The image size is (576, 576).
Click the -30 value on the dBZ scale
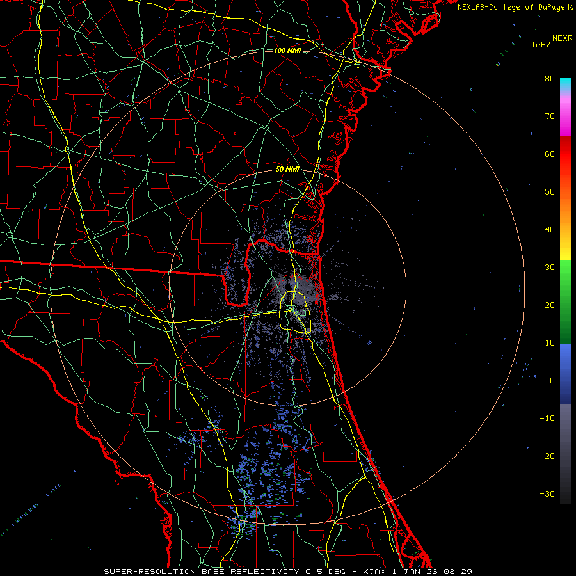point(547,494)
